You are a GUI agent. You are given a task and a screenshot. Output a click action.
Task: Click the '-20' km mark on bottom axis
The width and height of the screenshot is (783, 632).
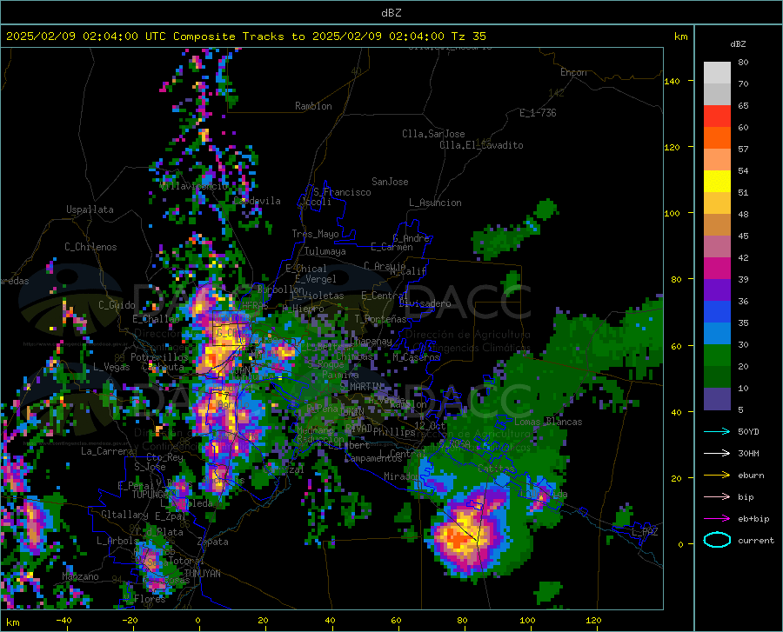pos(130,620)
